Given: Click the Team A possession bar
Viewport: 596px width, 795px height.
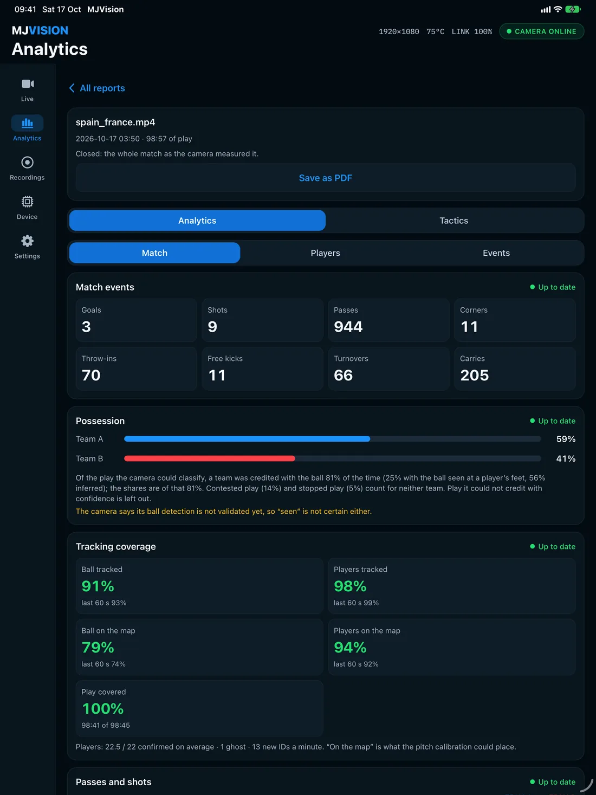Looking at the screenshot, I should 333,439.
